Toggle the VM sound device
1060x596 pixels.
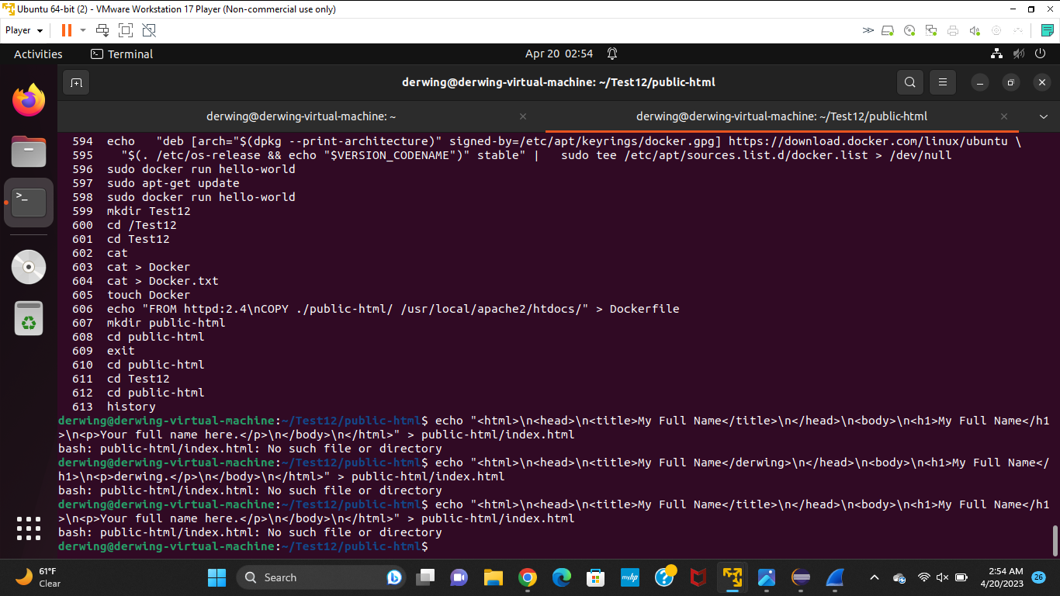(x=974, y=30)
